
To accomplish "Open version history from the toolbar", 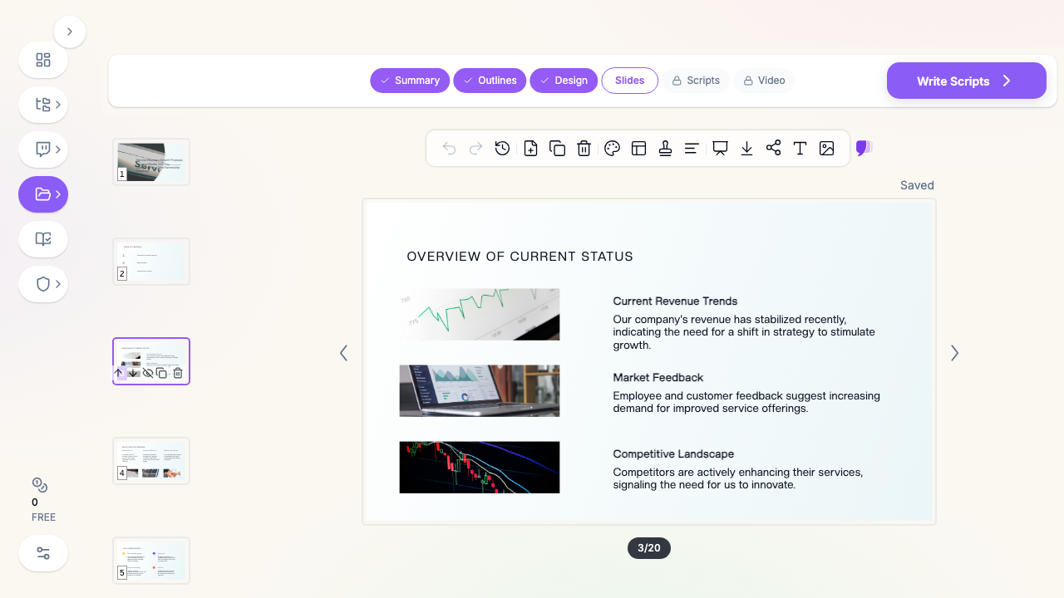I will (x=503, y=149).
